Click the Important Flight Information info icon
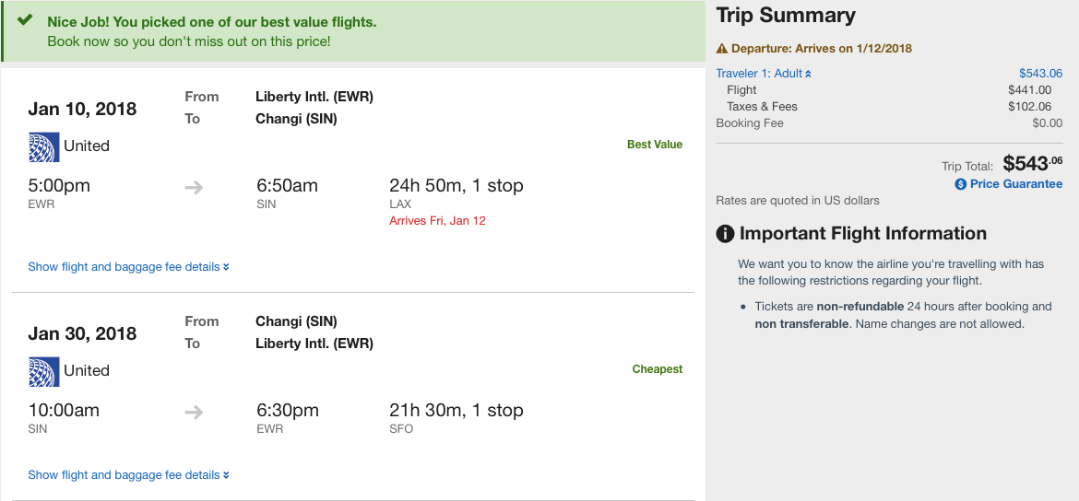 726,234
